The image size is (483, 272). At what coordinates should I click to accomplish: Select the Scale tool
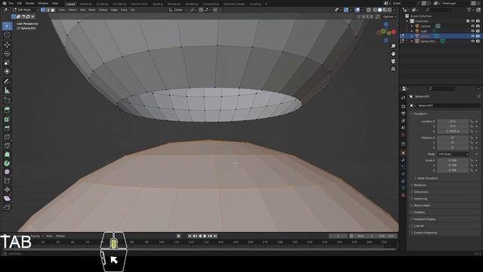[7, 63]
